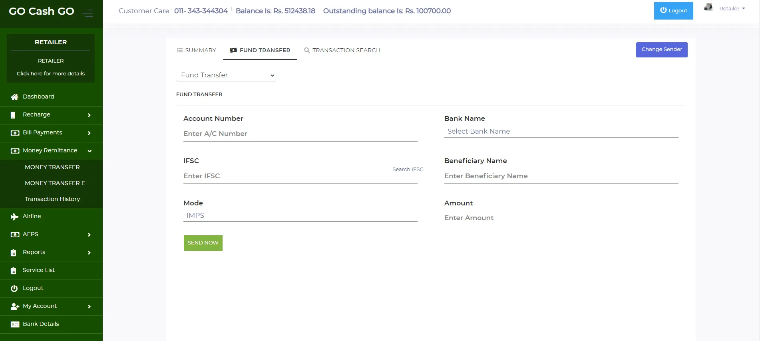Focus the Enter A/C Number field
Image resolution: width=760 pixels, height=341 pixels.
(x=300, y=134)
